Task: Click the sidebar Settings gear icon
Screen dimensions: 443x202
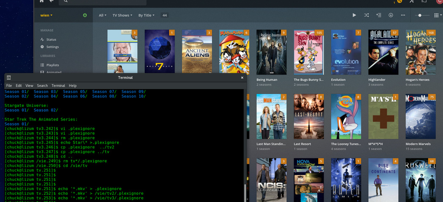Action: pyautogui.click(x=42, y=47)
